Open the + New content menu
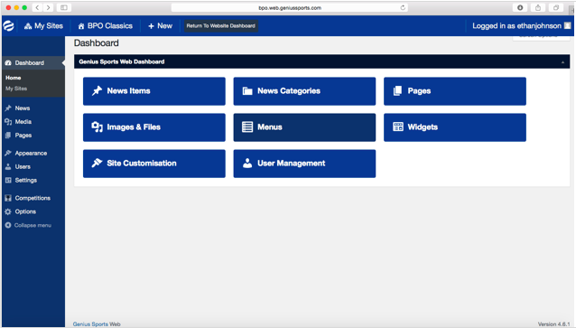Image resolution: width=576 pixels, height=328 pixels. coord(160,25)
